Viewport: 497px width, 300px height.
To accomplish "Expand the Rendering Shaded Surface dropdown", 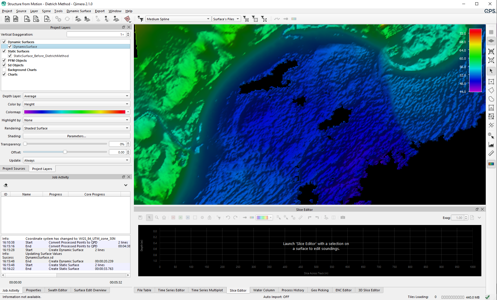I will [77, 128].
